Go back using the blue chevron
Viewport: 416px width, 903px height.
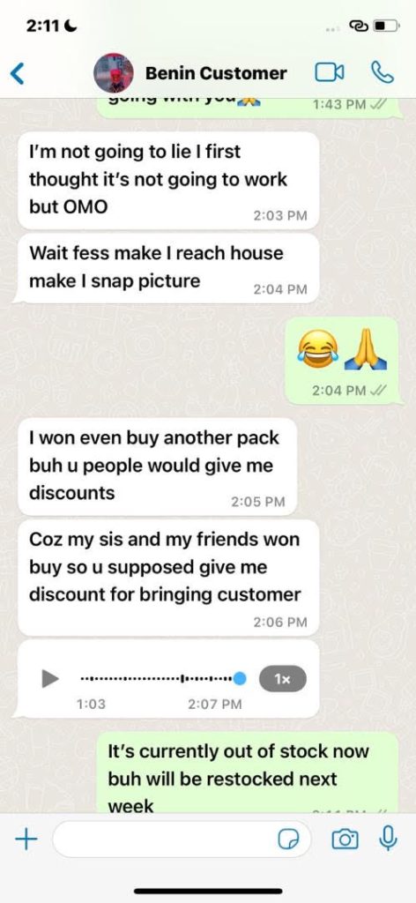18,73
